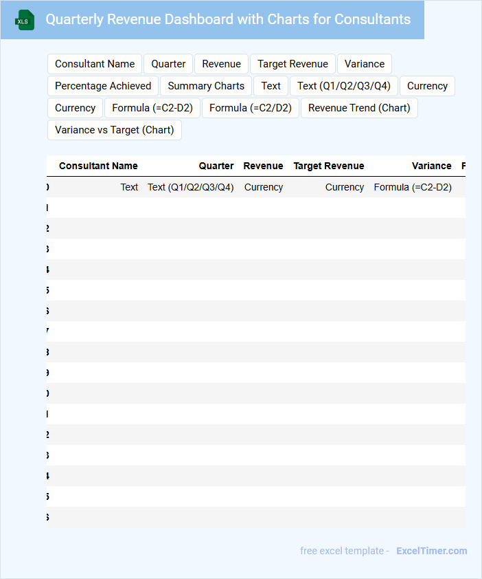482x579 pixels.
Task: Click the Variance vs Target (Chart) tag
Action: (x=115, y=130)
